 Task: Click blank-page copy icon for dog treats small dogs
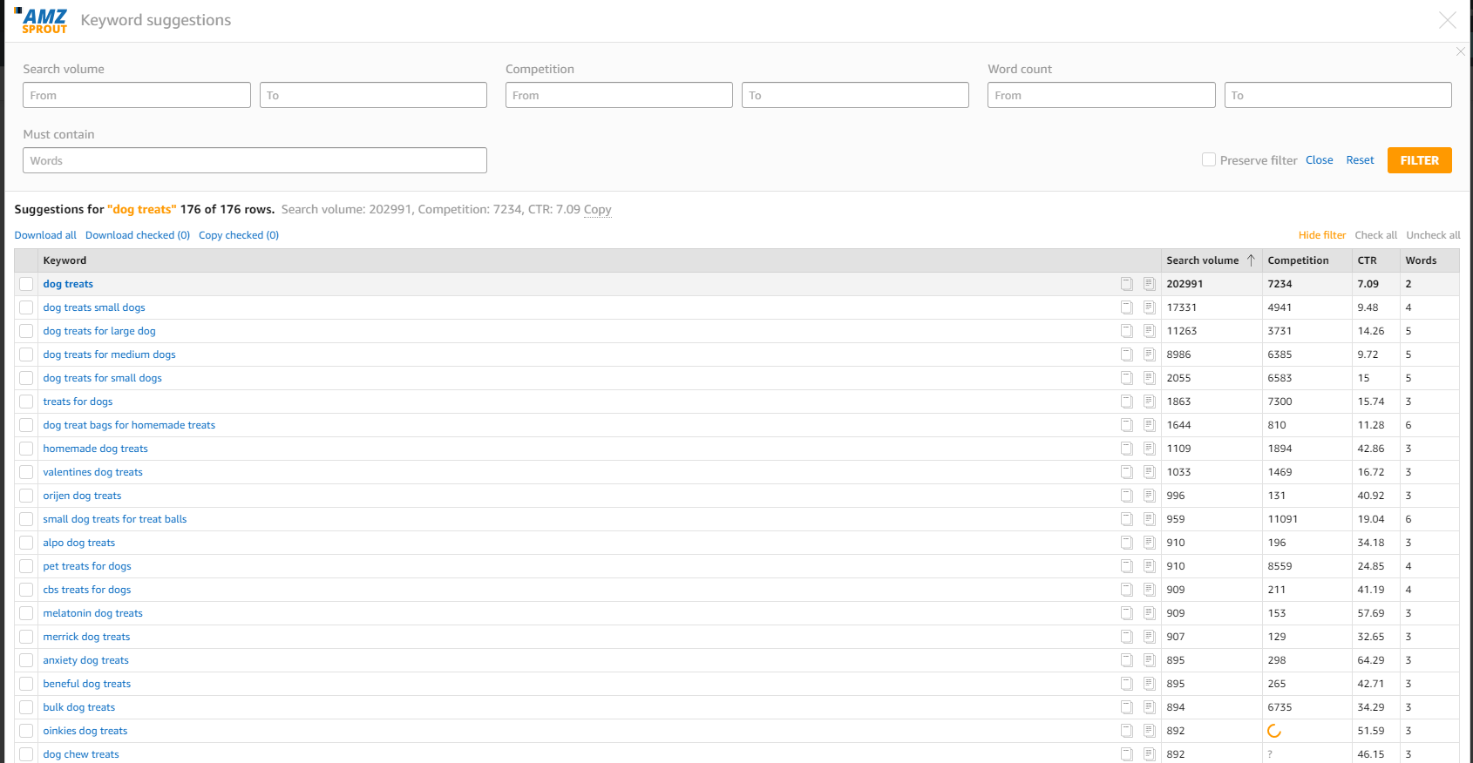(x=1126, y=307)
